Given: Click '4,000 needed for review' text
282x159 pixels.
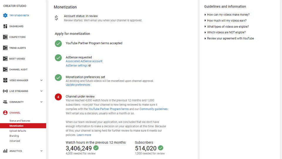Looking at the screenshot, I should click(80, 153).
